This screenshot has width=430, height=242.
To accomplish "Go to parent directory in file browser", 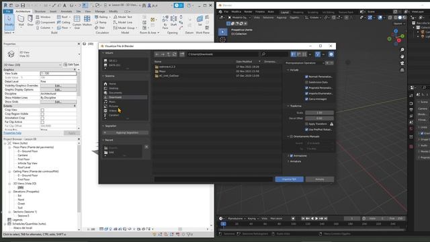I will (x=169, y=54).
